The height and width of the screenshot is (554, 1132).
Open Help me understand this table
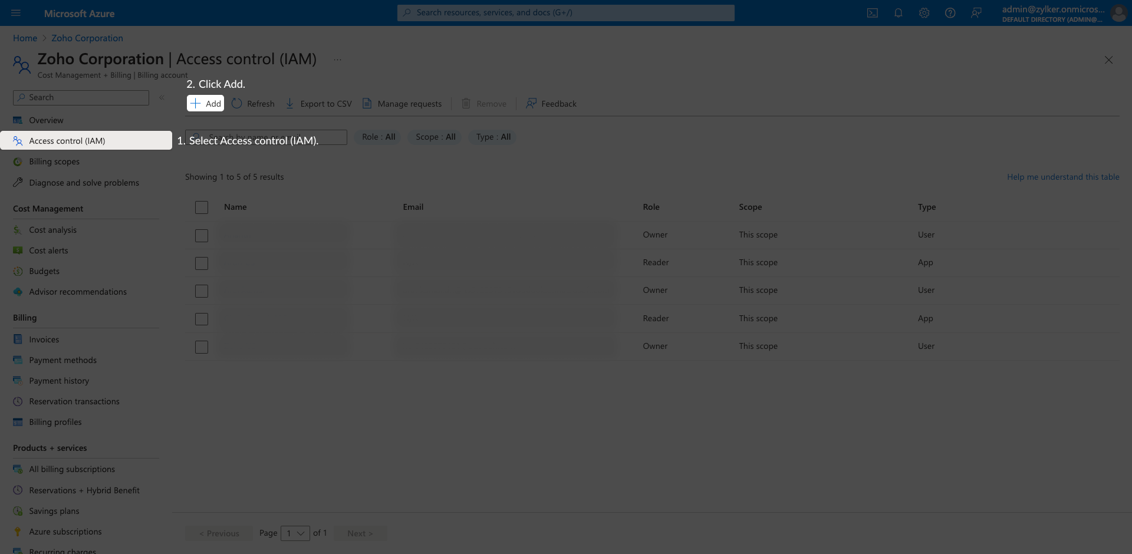pos(1063,177)
